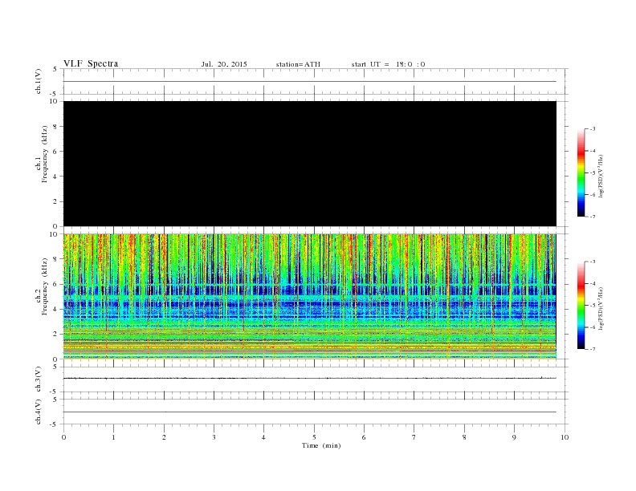The width and height of the screenshot is (636, 491).
Task: Click the 0 minute tick label
Action: point(63,437)
